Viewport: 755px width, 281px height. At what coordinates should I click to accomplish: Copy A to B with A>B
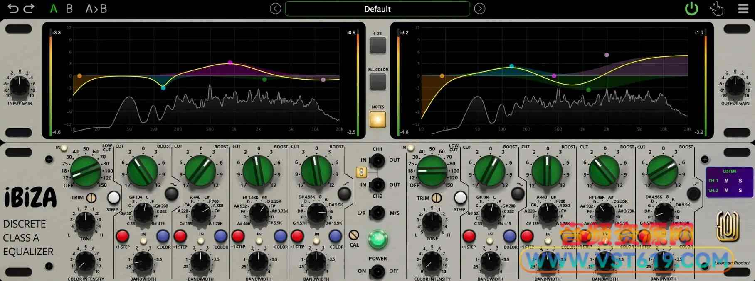[x=96, y=9]
